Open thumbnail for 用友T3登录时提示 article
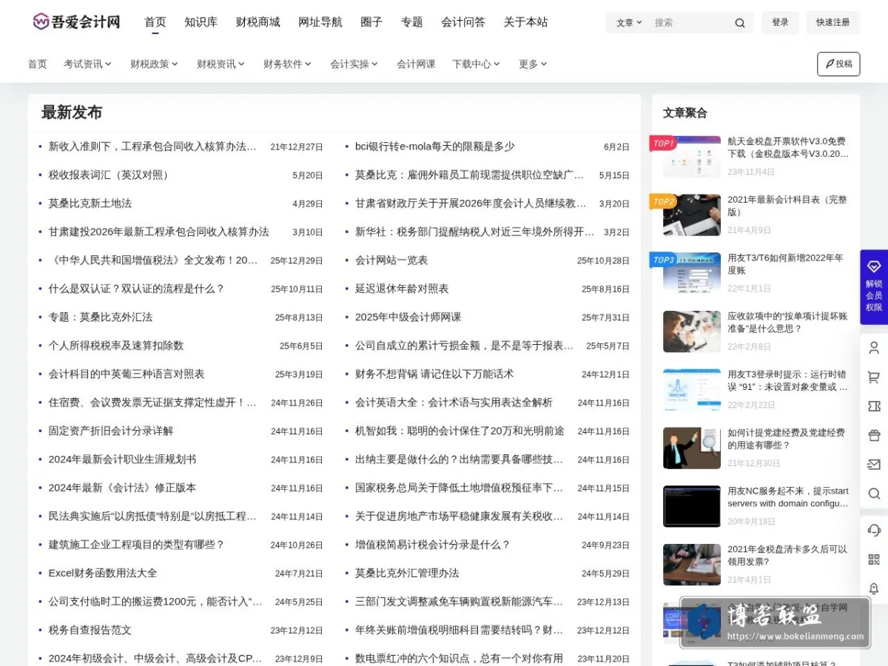888x666 pixels. coord(692,390)
